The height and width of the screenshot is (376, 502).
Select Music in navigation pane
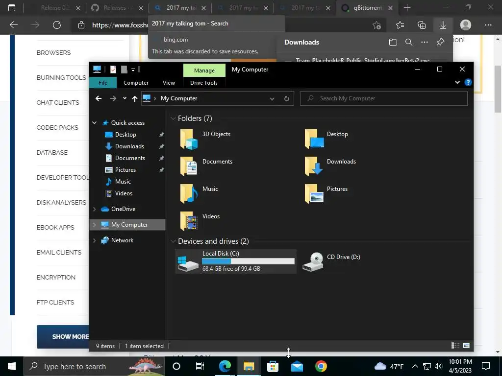[x=123, y=182]
